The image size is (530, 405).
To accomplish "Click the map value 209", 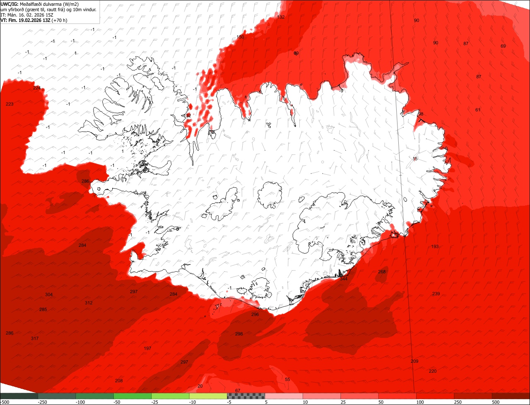I will (x=414, y=361).
